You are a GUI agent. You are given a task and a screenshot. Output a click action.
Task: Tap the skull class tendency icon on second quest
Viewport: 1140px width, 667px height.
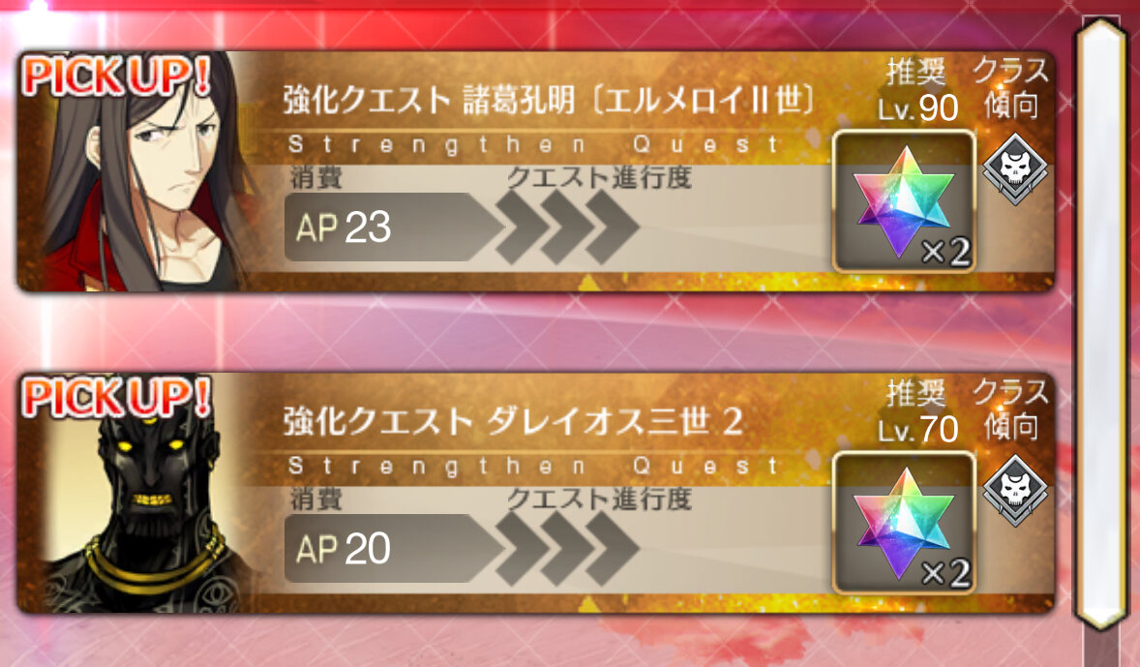click(x=1015, y=490)
